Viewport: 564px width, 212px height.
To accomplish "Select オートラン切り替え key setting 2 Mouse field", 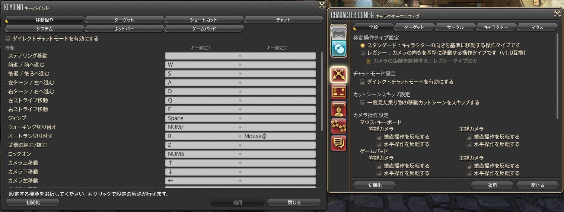I will tap(278, 136).
